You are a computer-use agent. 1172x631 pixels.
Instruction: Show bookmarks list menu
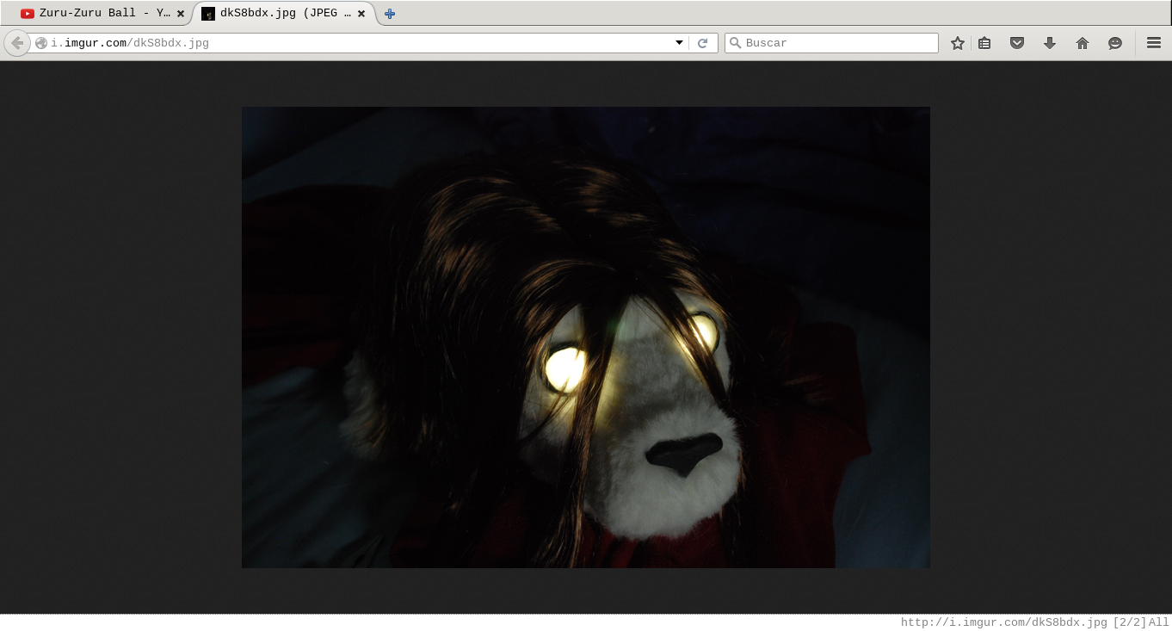click(984, 43)
